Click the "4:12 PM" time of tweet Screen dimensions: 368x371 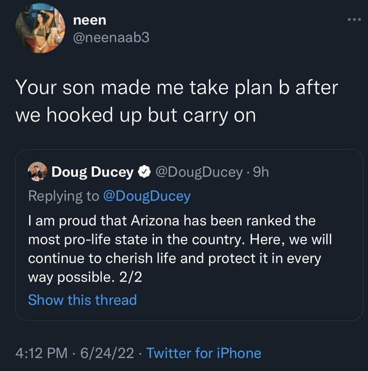coord(41,353)
